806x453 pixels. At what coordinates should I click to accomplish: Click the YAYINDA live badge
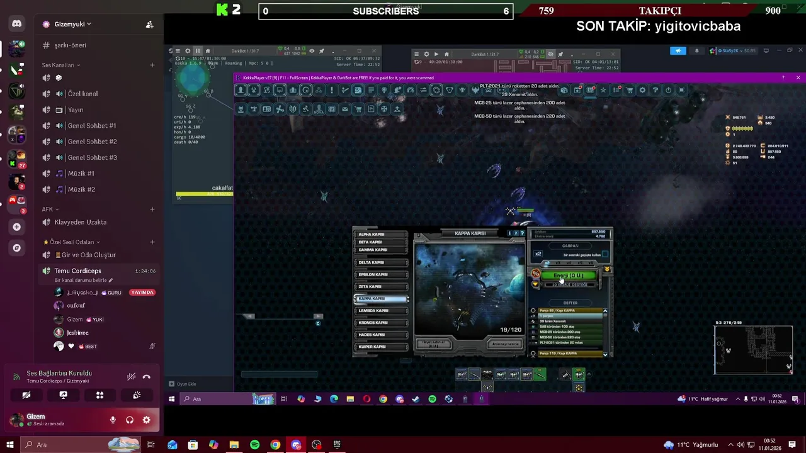pos(142,293)
